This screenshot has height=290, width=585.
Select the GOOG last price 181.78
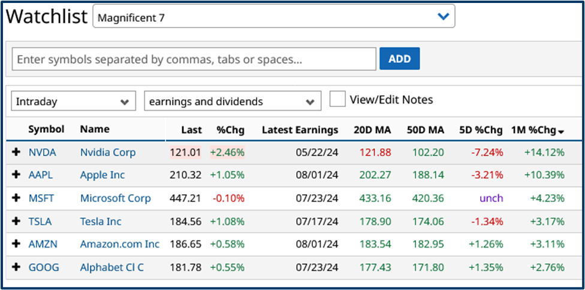point(186,267)
